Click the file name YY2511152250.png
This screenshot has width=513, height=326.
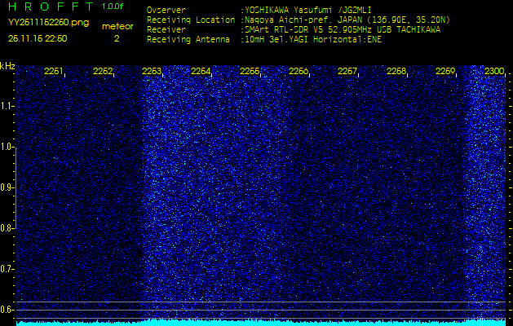pos(48,23)
